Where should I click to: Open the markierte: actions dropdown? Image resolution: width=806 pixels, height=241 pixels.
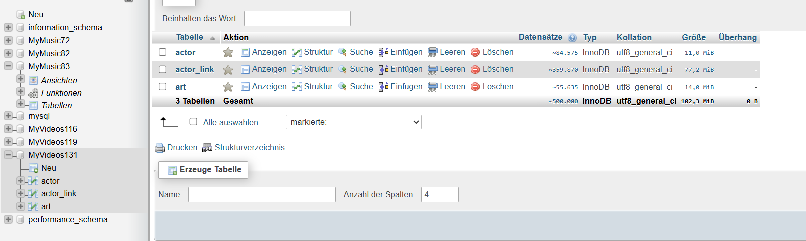pos(353,122)
